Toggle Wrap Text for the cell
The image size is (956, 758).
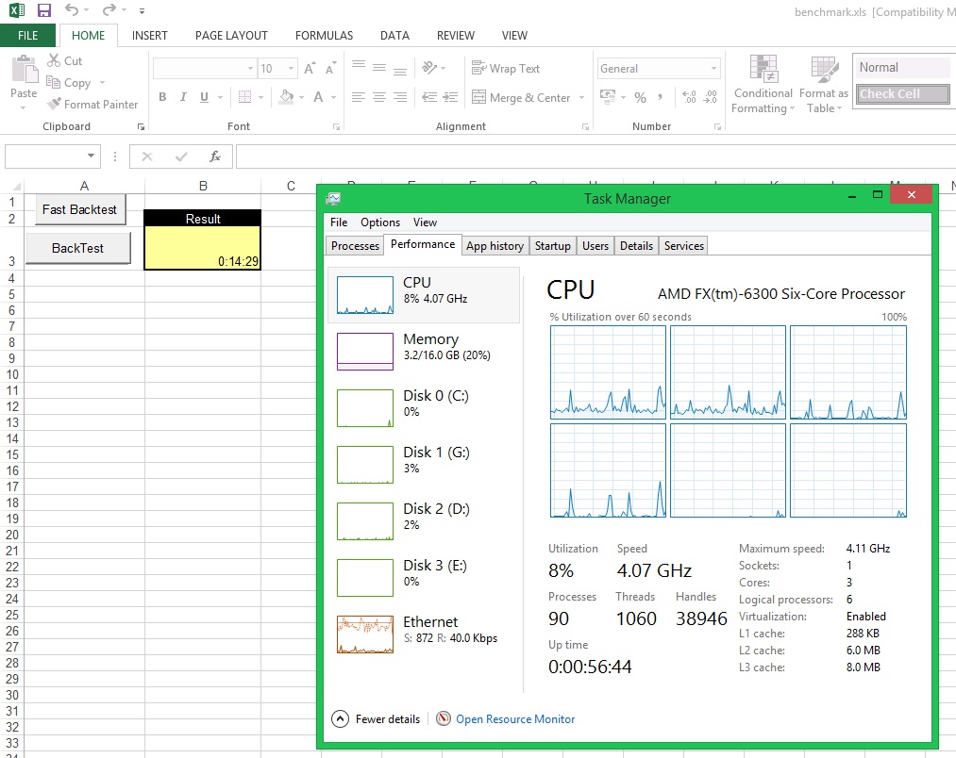tap(506, 69)
